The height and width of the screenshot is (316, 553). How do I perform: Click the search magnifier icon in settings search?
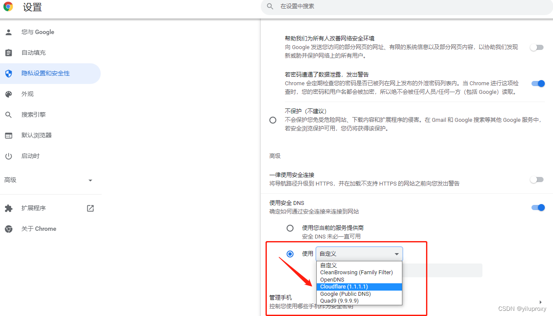270,6
